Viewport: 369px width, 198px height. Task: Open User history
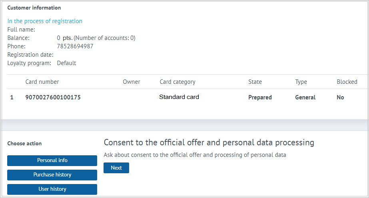pyautogui.click(x=52, y=189)
